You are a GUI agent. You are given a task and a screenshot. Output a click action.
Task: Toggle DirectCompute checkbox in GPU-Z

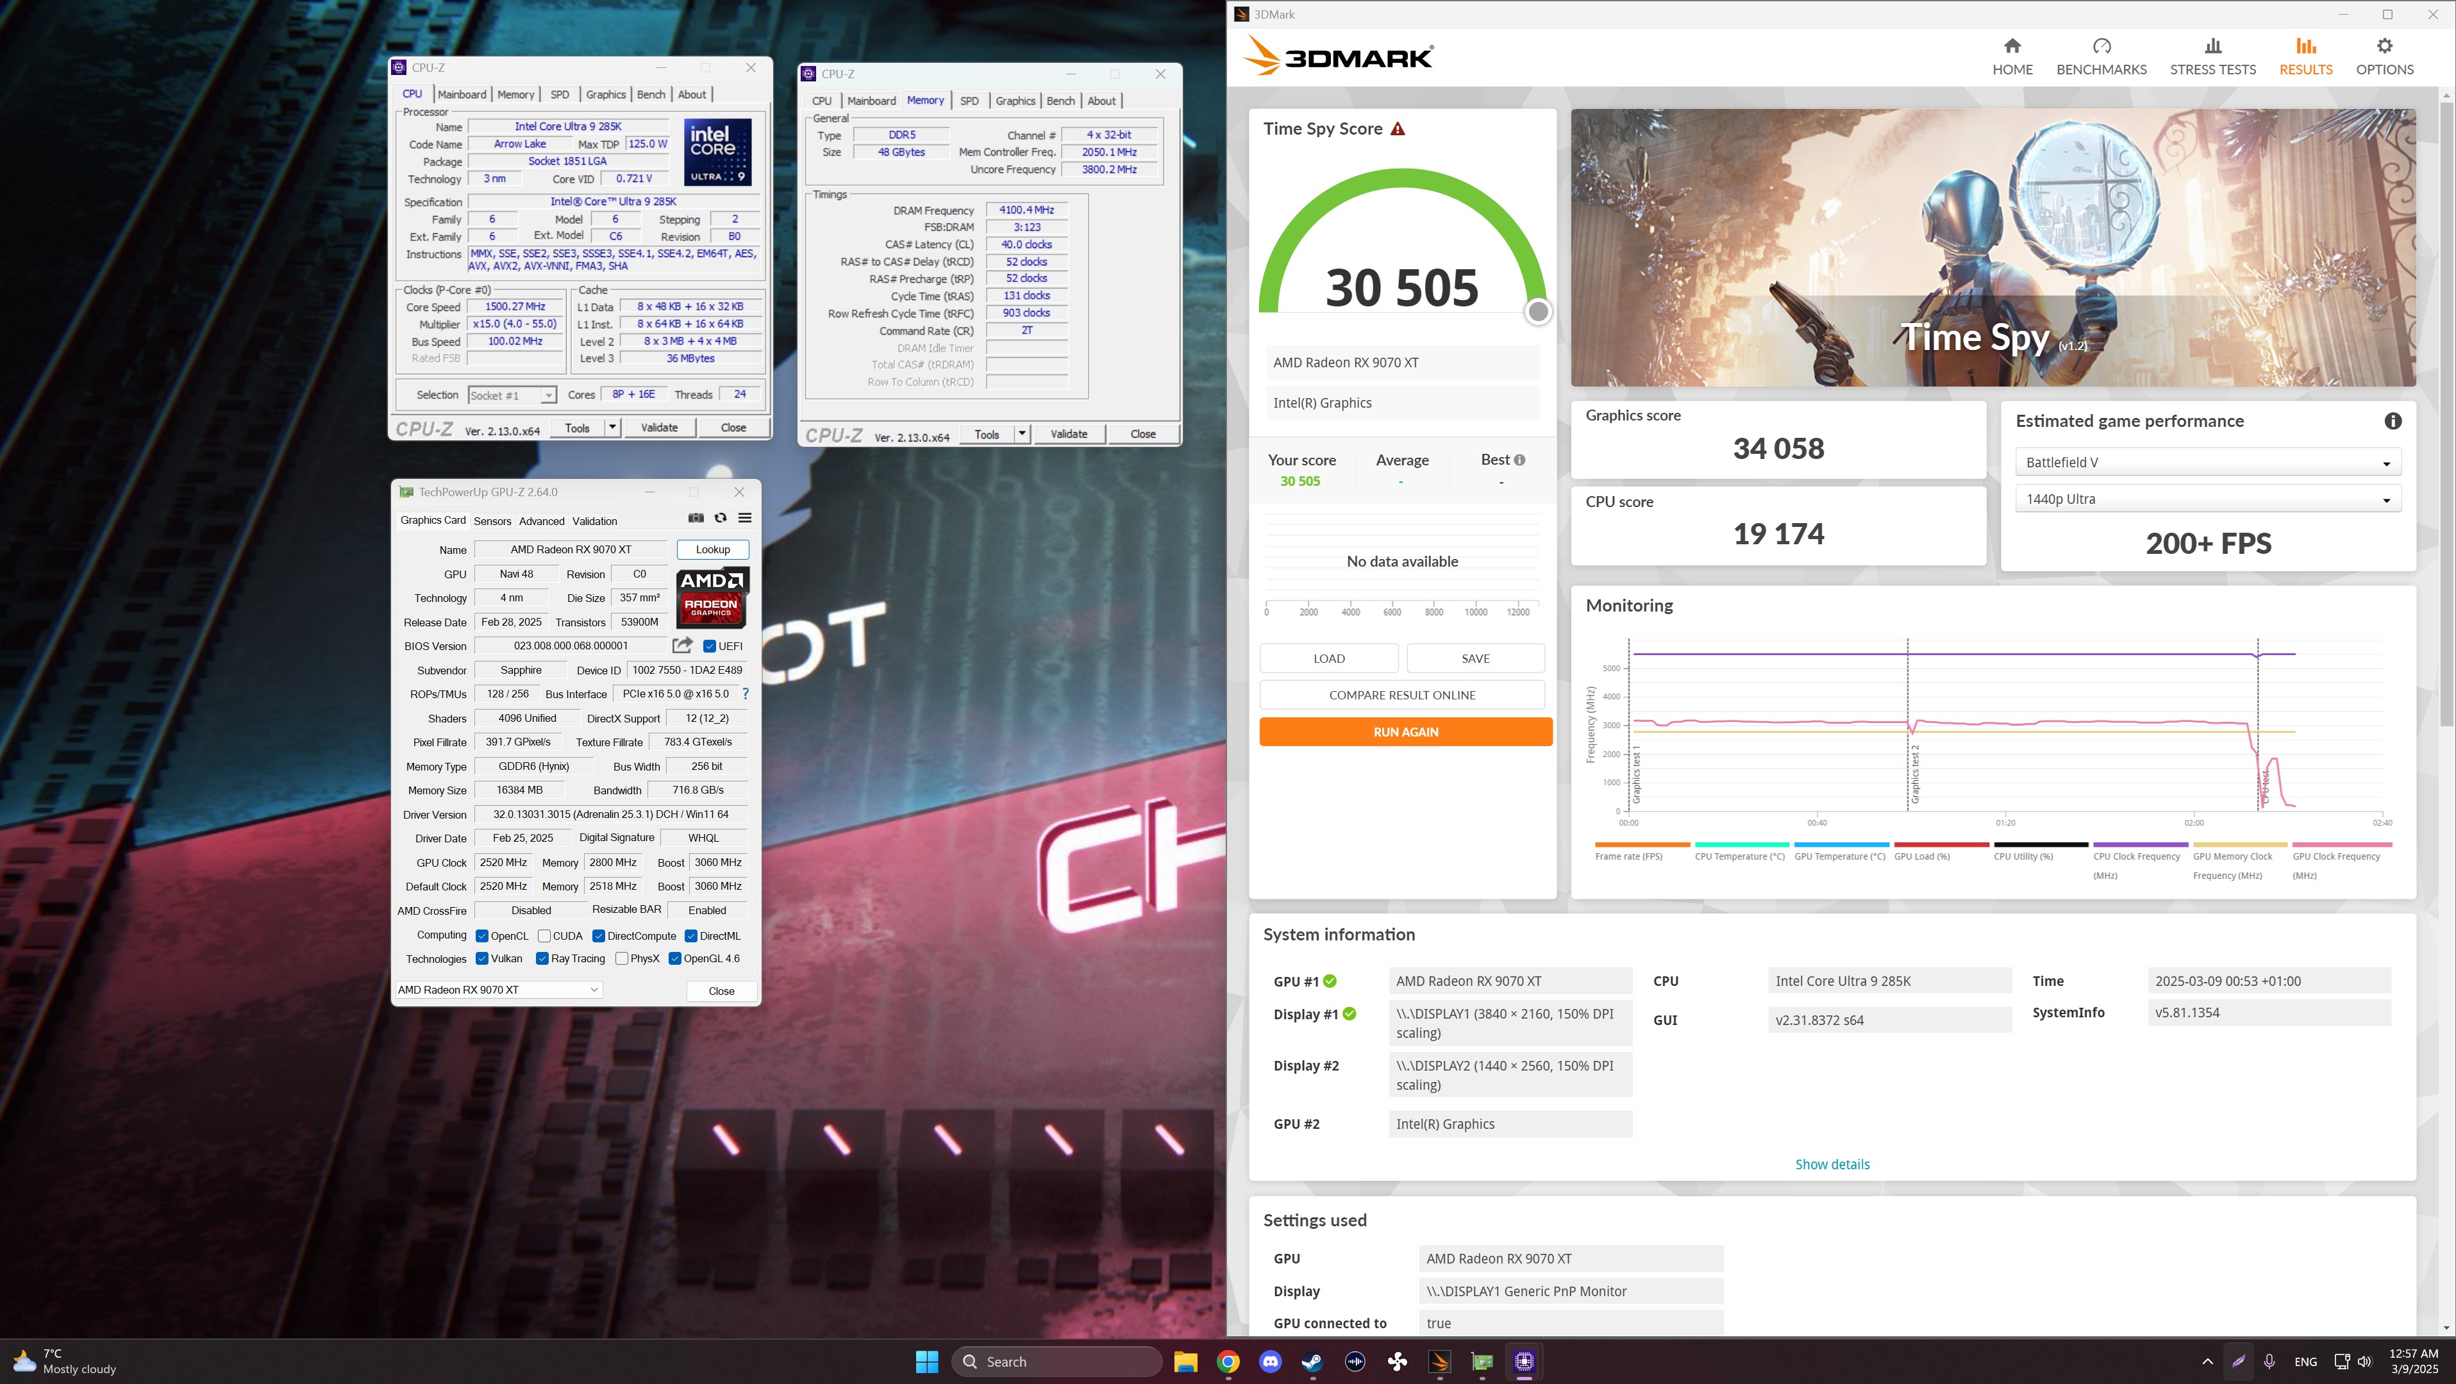(599, 936)
